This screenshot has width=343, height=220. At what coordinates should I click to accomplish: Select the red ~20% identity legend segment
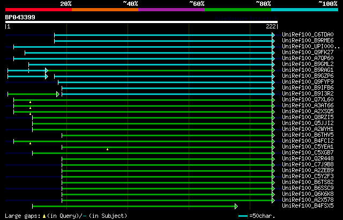point(39,10)
